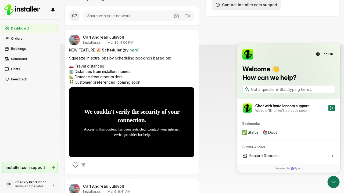Click the embedded video area showing connection error
The height and width of the screenshot is (193, 344).
coord(132,122)
